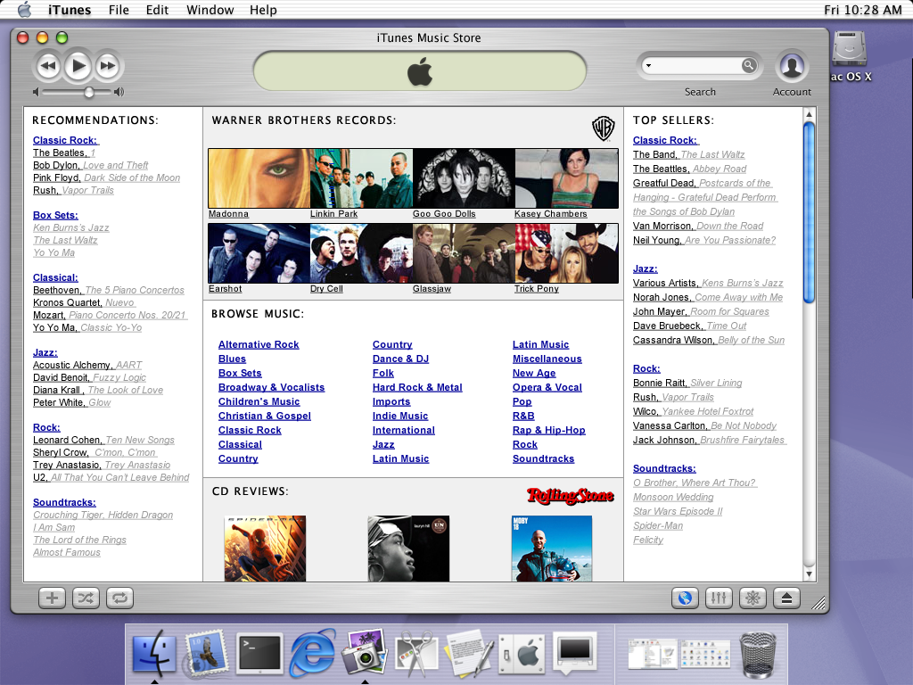The image size is (913, 685).
Task: Open the Apple menu
Action: coord(24,10)
